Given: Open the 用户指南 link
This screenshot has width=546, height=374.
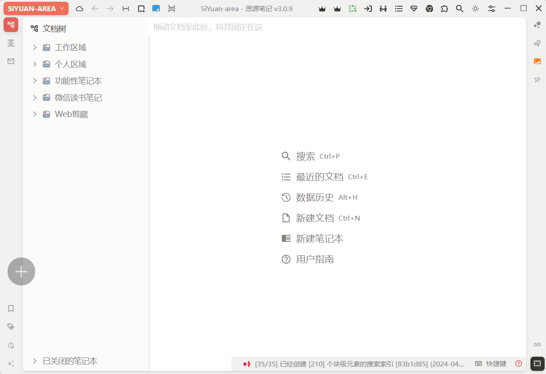Looking at the screenshot, I should coord(315,259).
